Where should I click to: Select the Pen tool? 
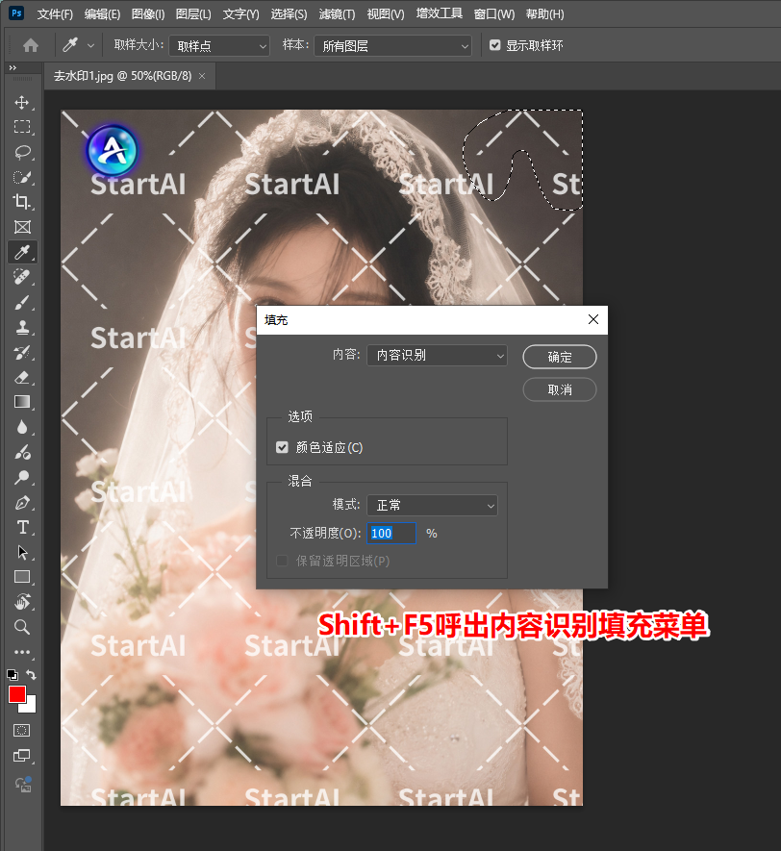pos(22,503)
